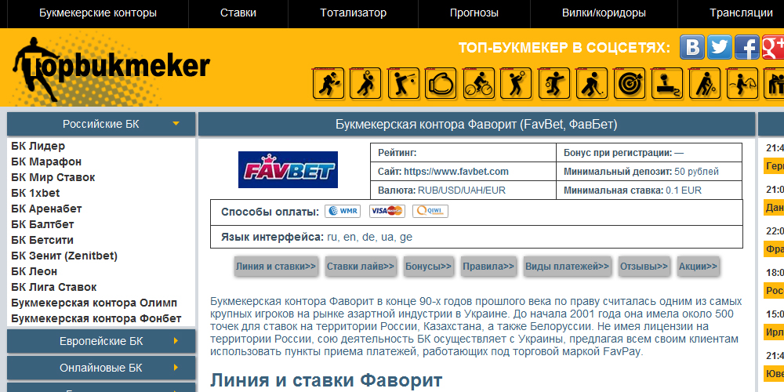
Task: Open БК Леон sidebar link
Action: point(34,271)
